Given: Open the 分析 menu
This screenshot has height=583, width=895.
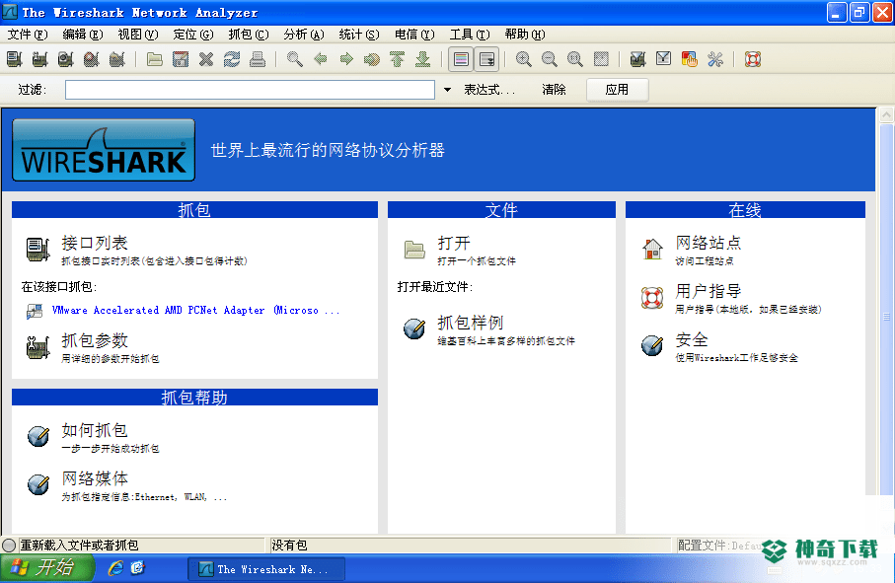Looking at the screenshot, I should (x=304, y=35).
